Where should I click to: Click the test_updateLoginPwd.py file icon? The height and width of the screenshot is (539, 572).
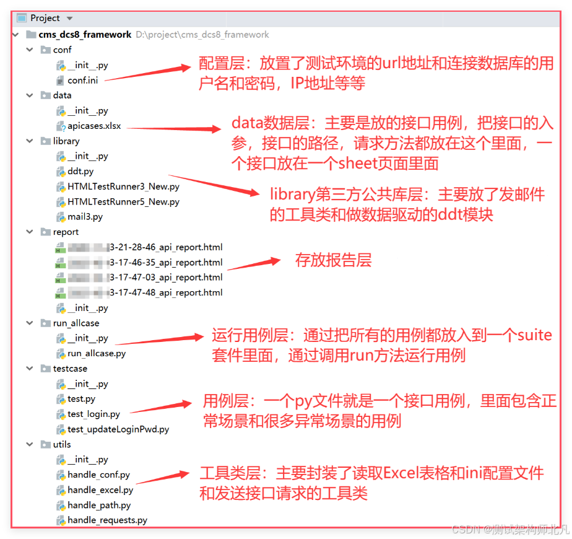[61, 429]
